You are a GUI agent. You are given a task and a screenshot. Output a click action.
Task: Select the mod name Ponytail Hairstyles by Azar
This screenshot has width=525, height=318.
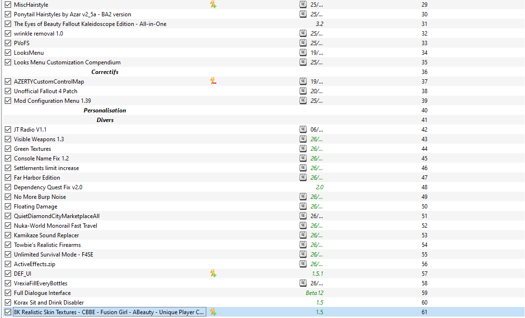click(x=73, y=14)
